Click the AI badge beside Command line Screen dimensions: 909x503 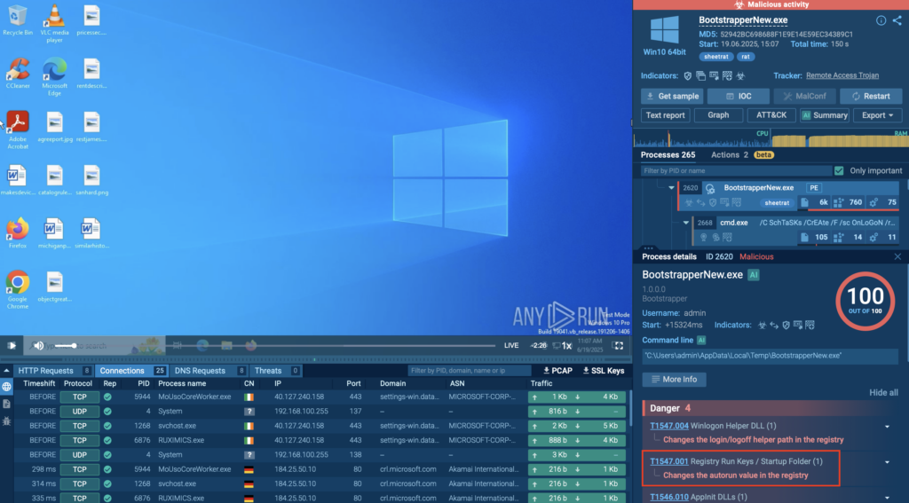pyautogui.click(x=701, y=340)
